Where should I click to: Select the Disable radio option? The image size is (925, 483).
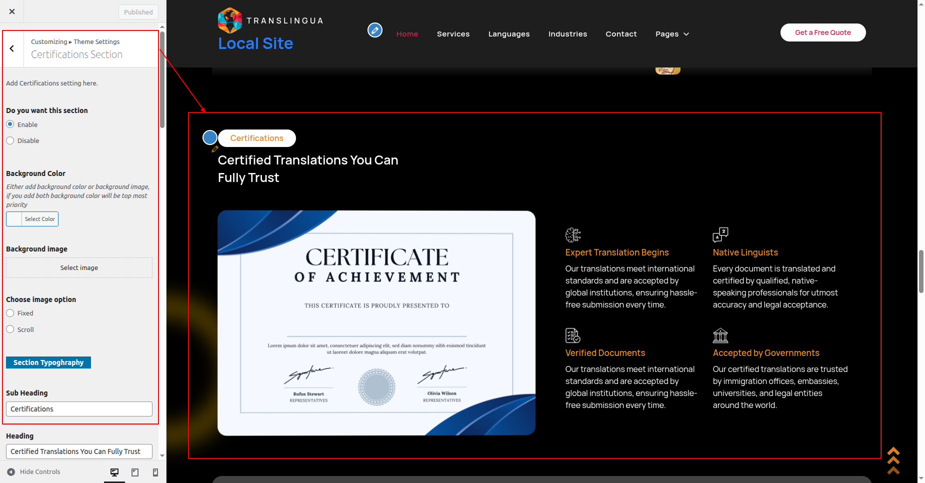[10, 140]
